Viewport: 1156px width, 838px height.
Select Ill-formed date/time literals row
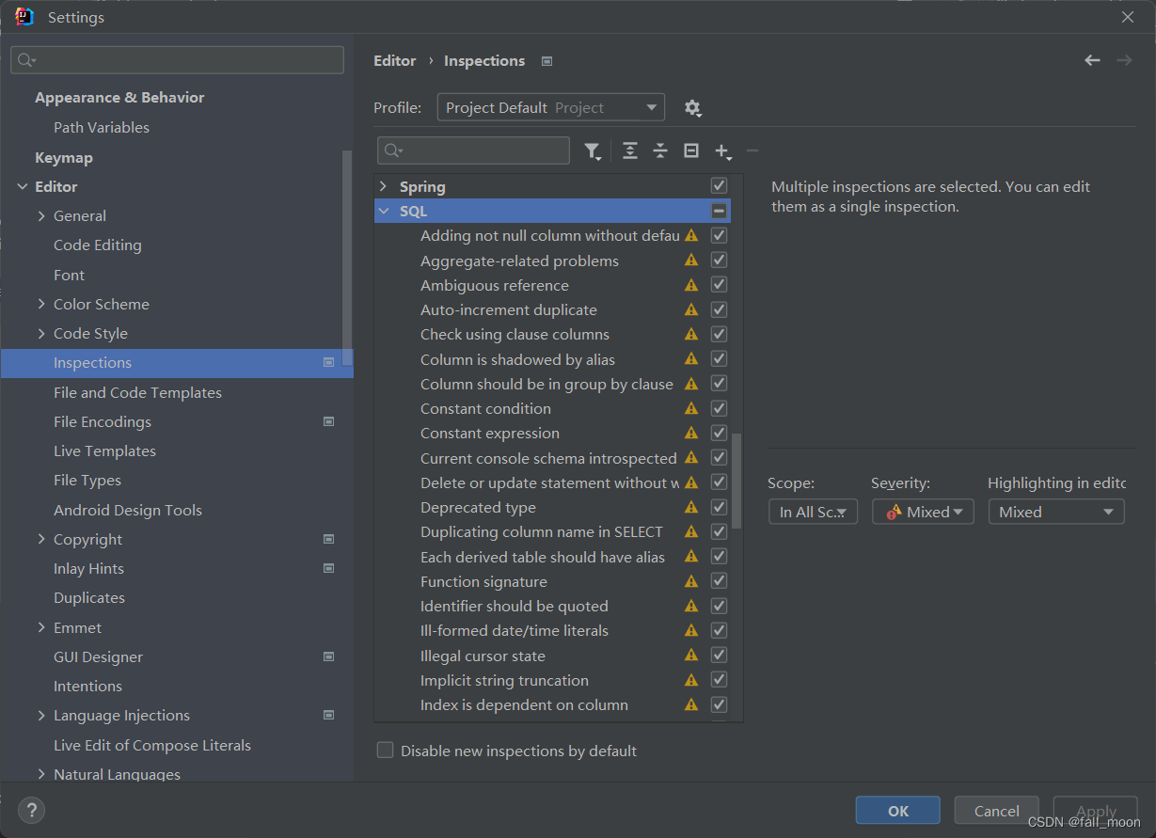point(552,630)
